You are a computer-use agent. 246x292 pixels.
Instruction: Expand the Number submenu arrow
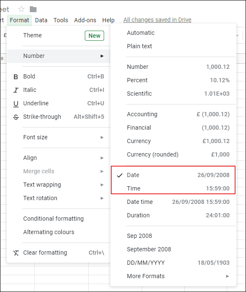pyautogui.click(x=102, y=56)
